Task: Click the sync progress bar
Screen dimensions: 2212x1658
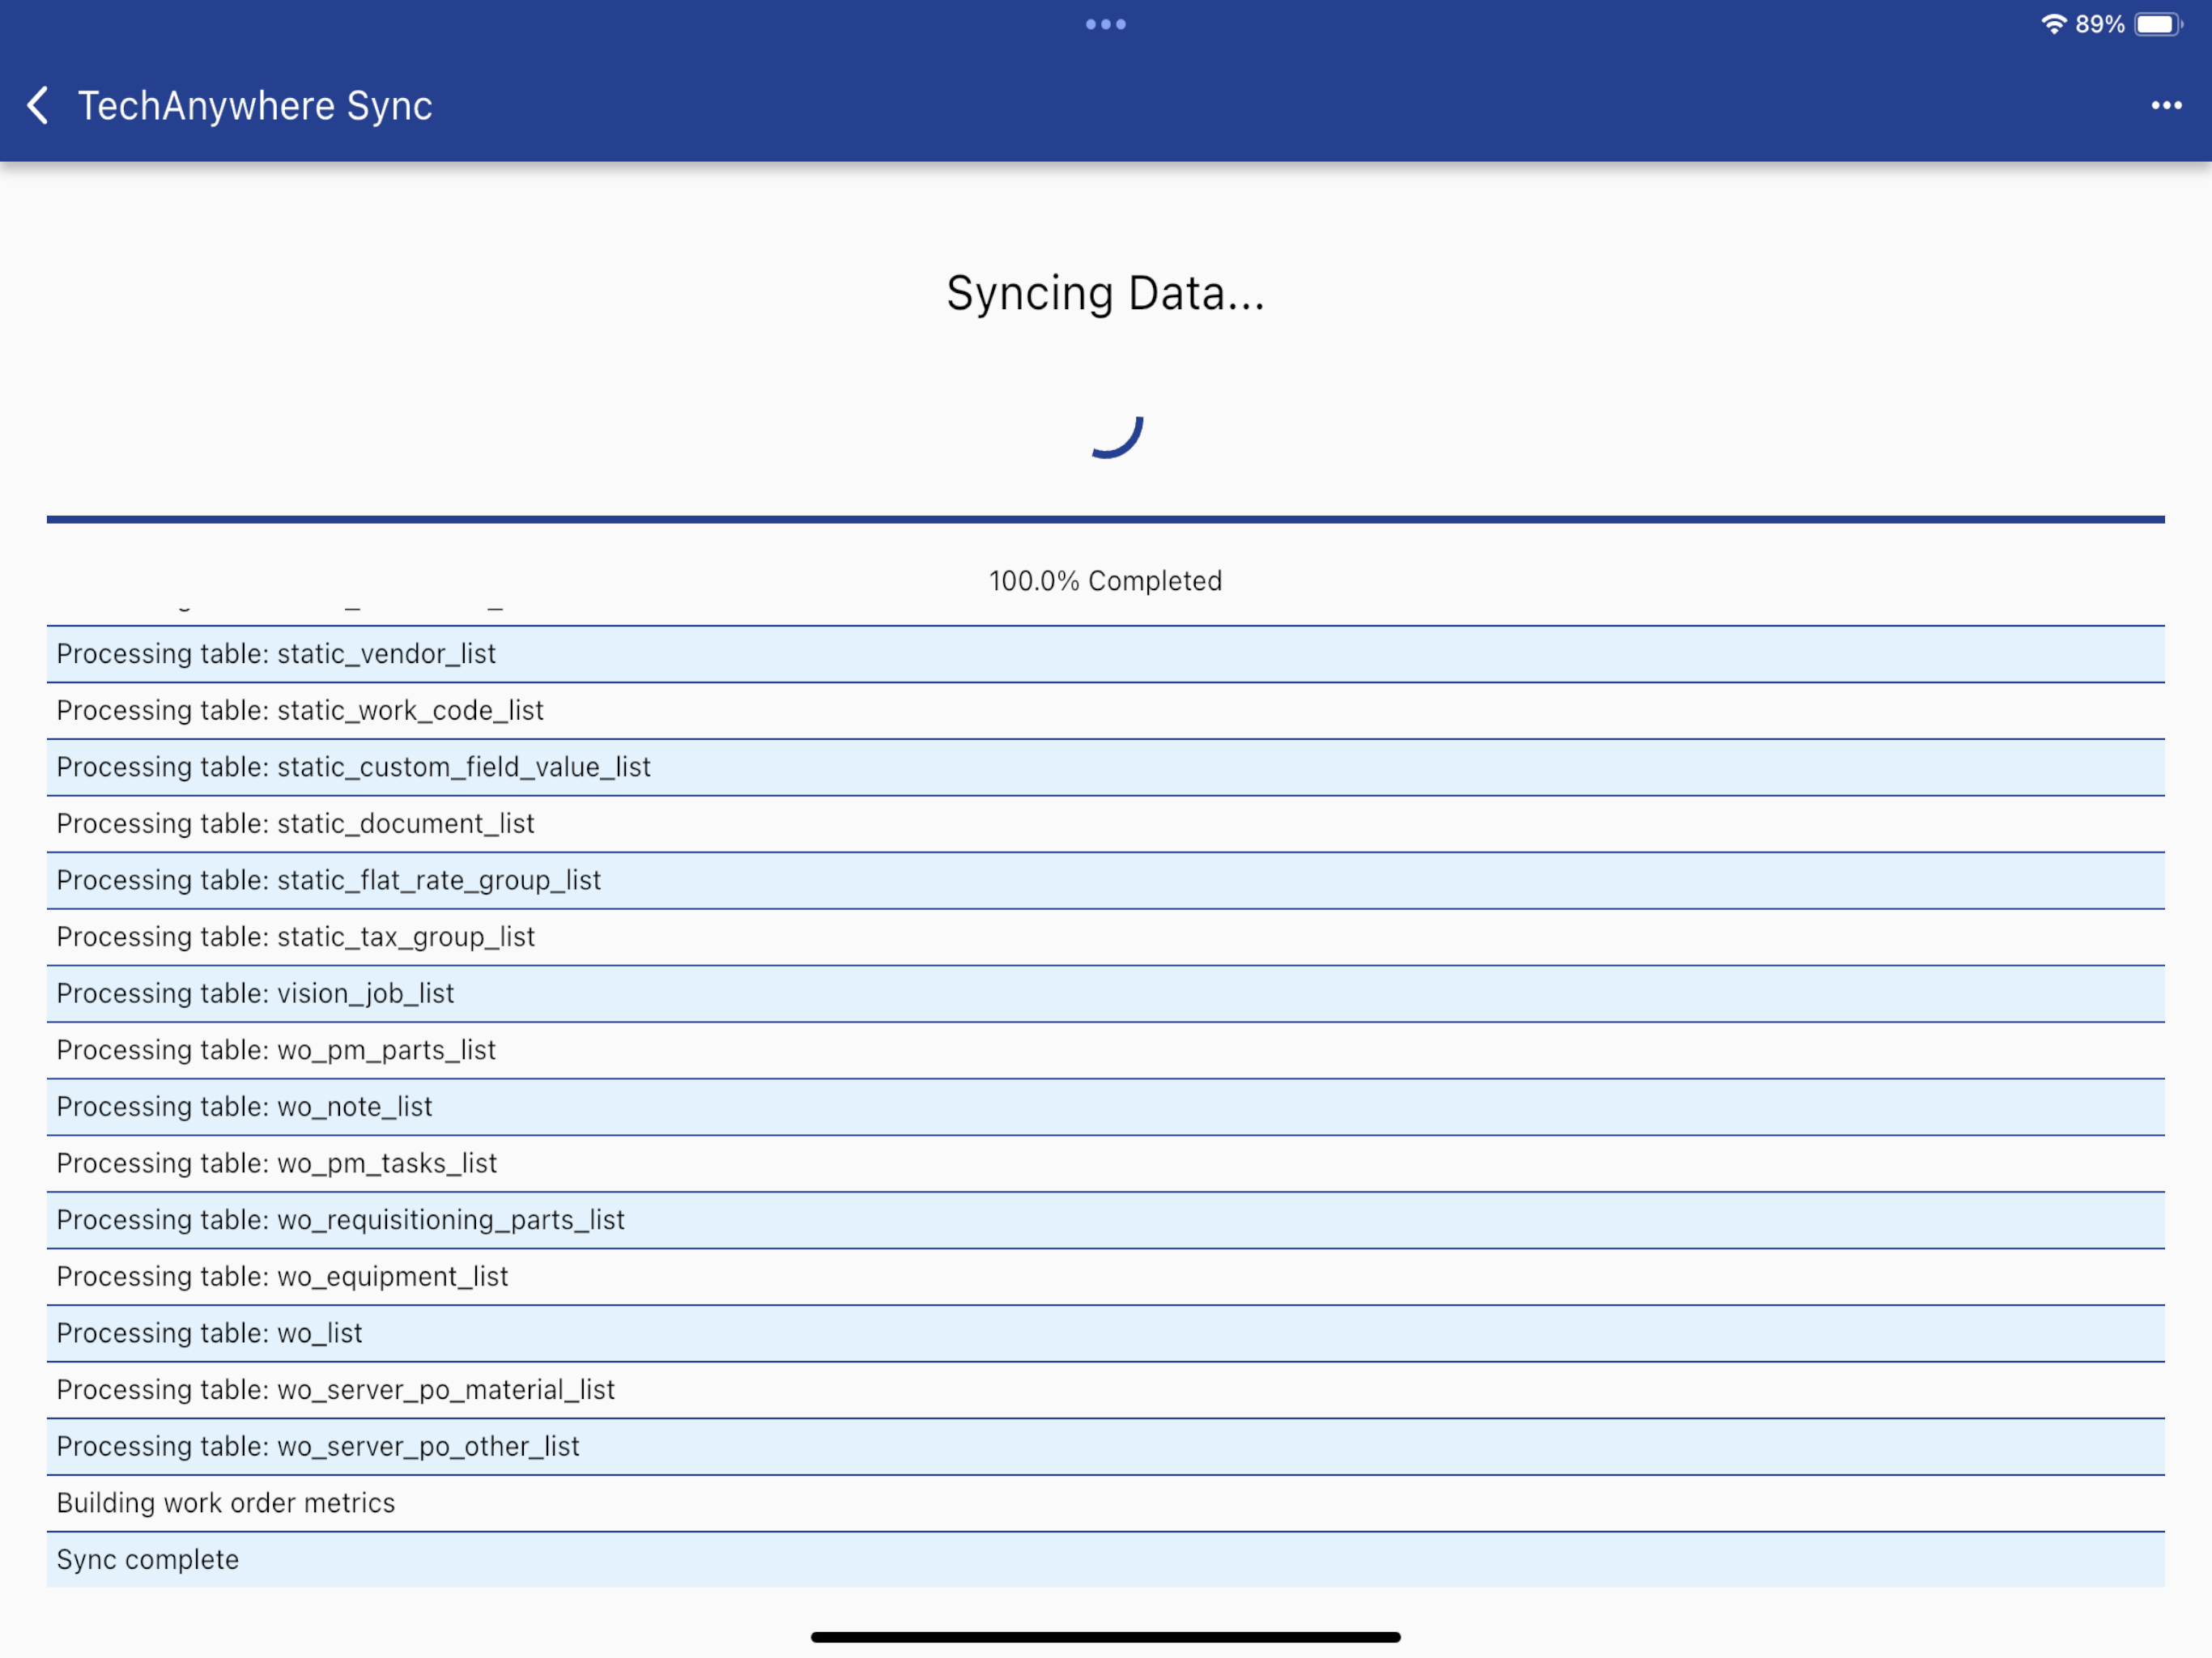Action: point(1106,519)
